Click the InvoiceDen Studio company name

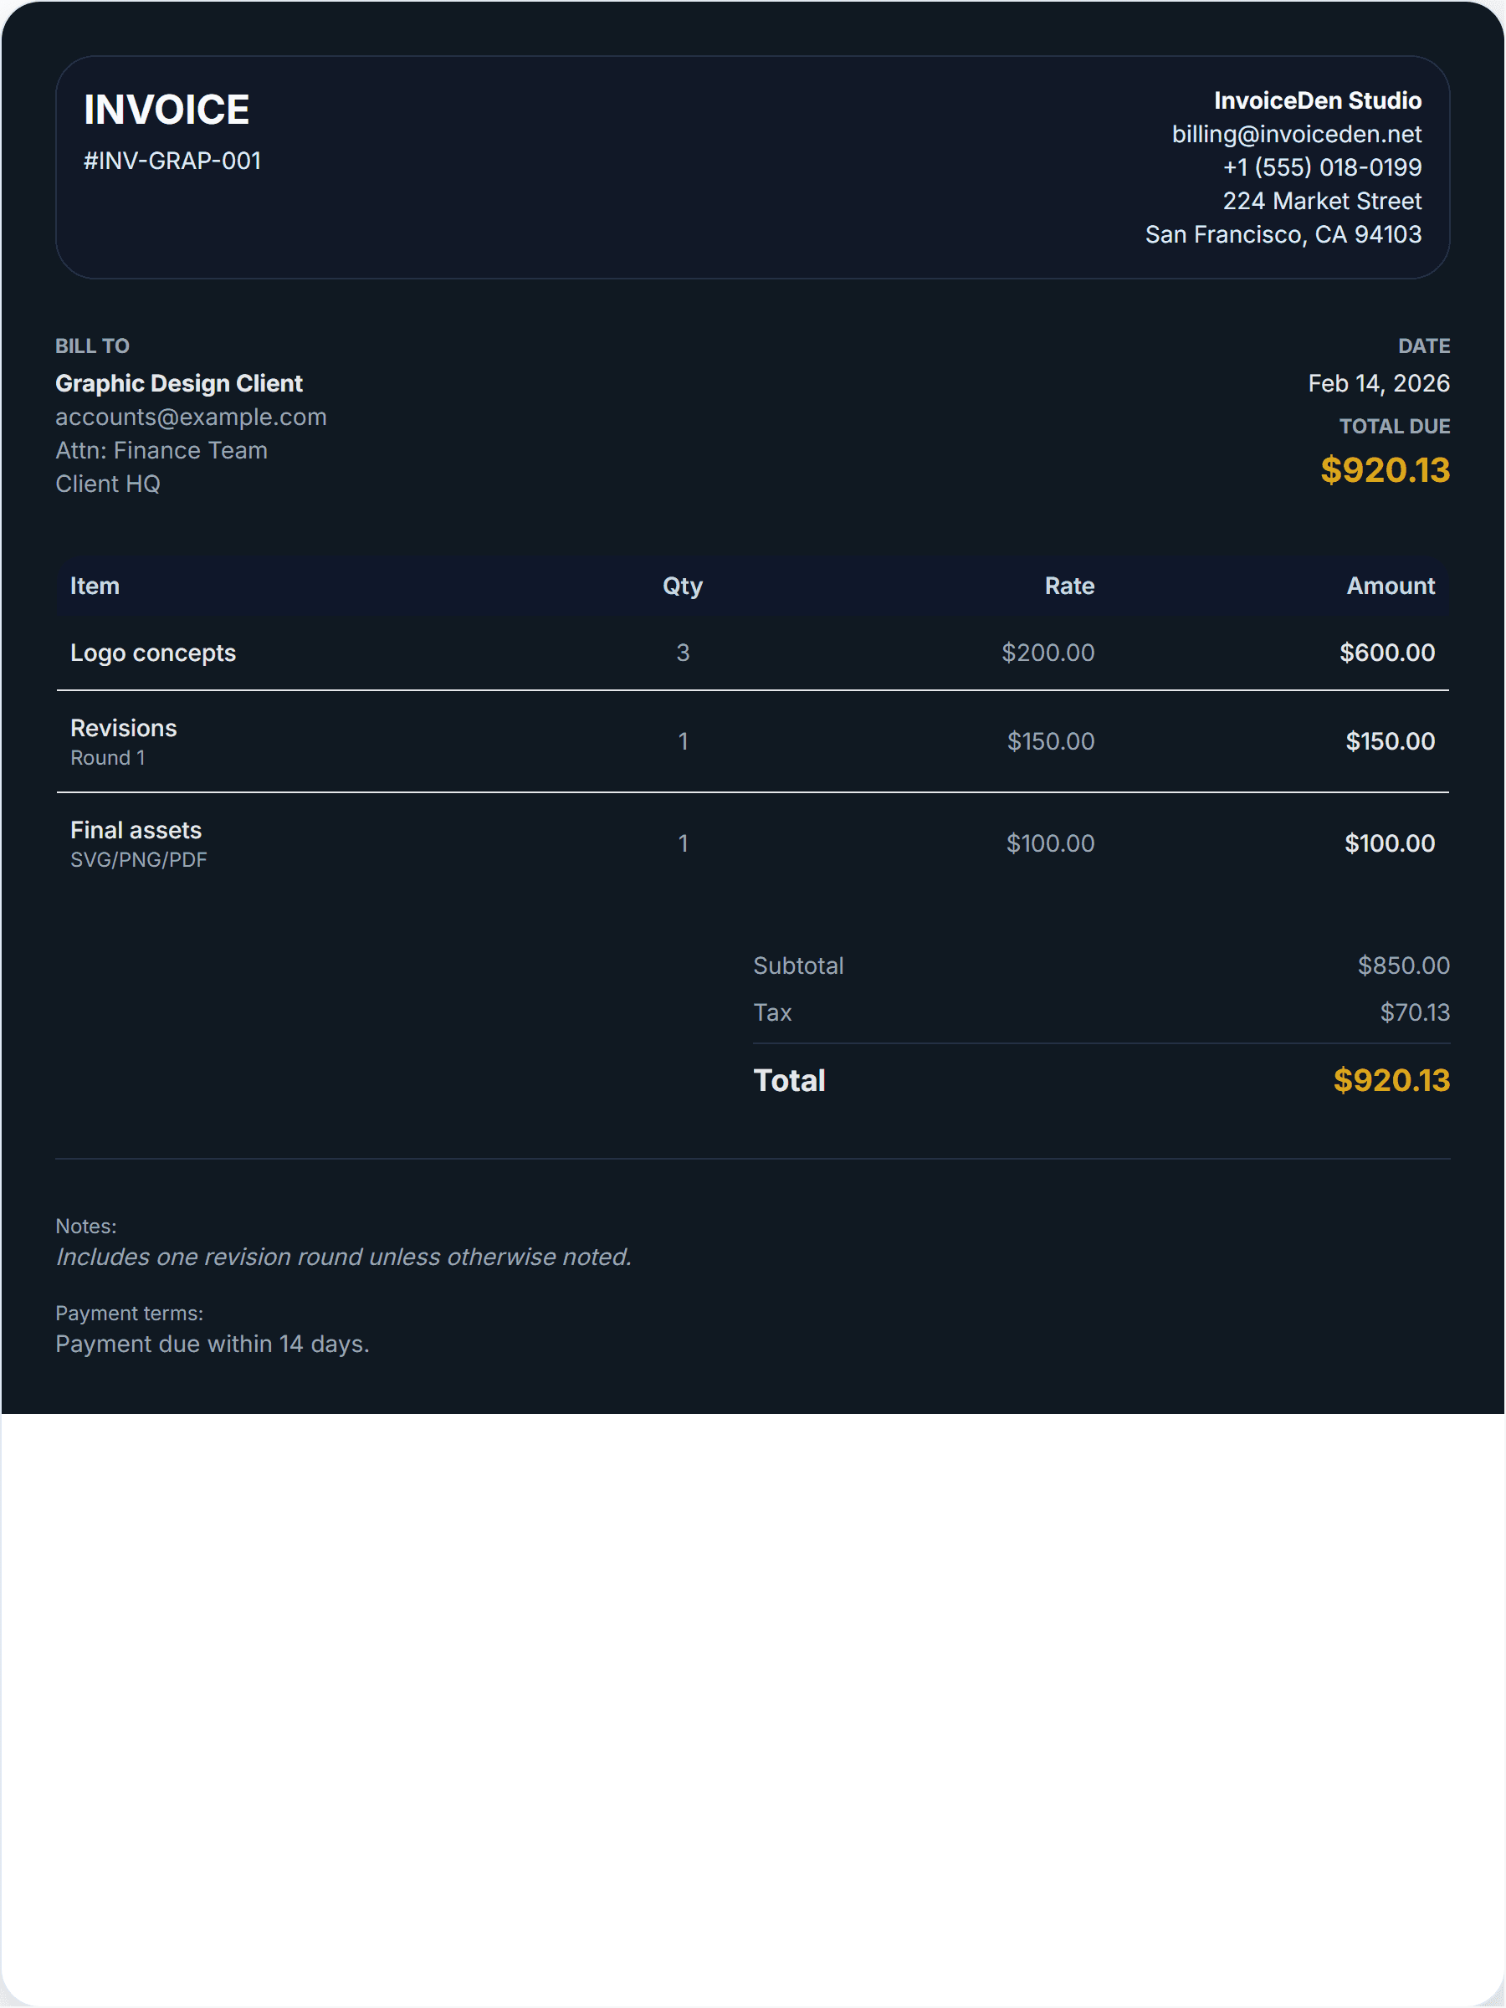[x=1316, y=100]
